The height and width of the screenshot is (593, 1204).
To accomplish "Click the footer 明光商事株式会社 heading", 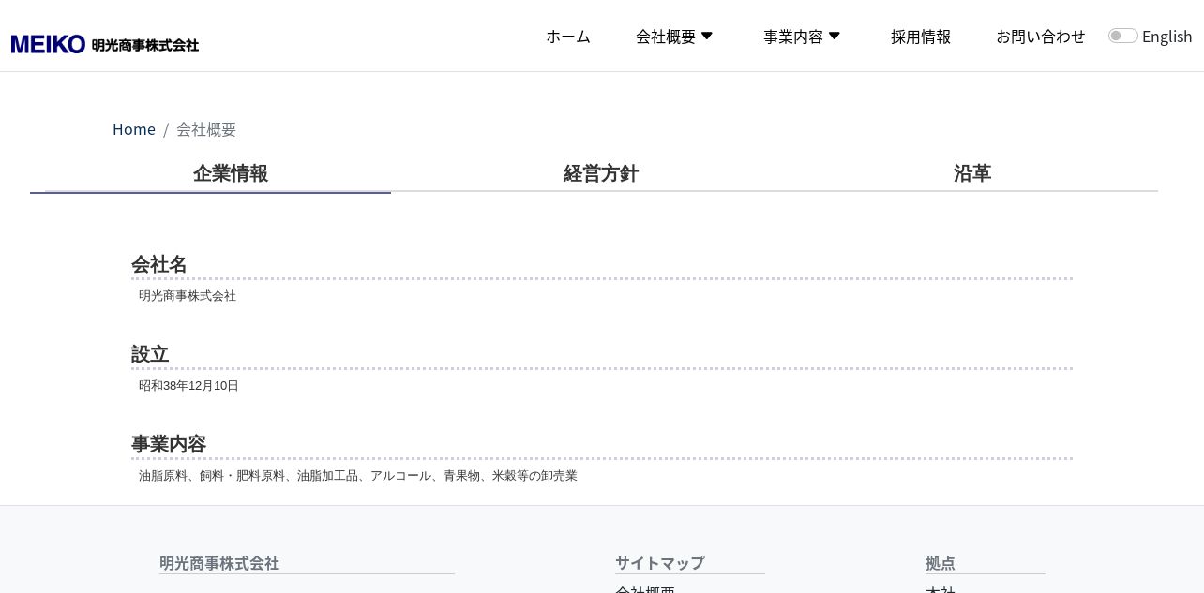I will [219, 563].
